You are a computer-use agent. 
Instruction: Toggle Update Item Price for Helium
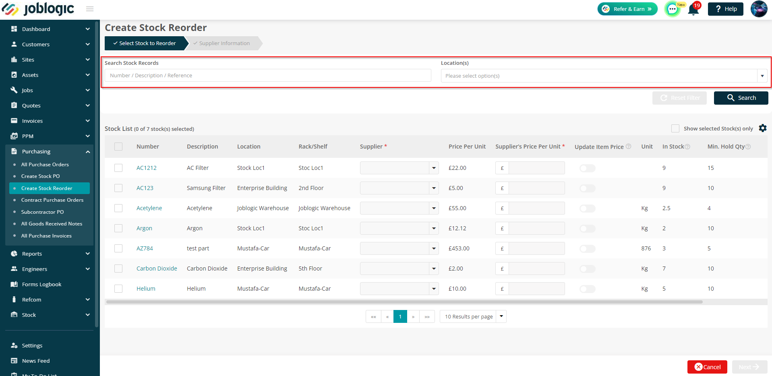pos(587,289)
